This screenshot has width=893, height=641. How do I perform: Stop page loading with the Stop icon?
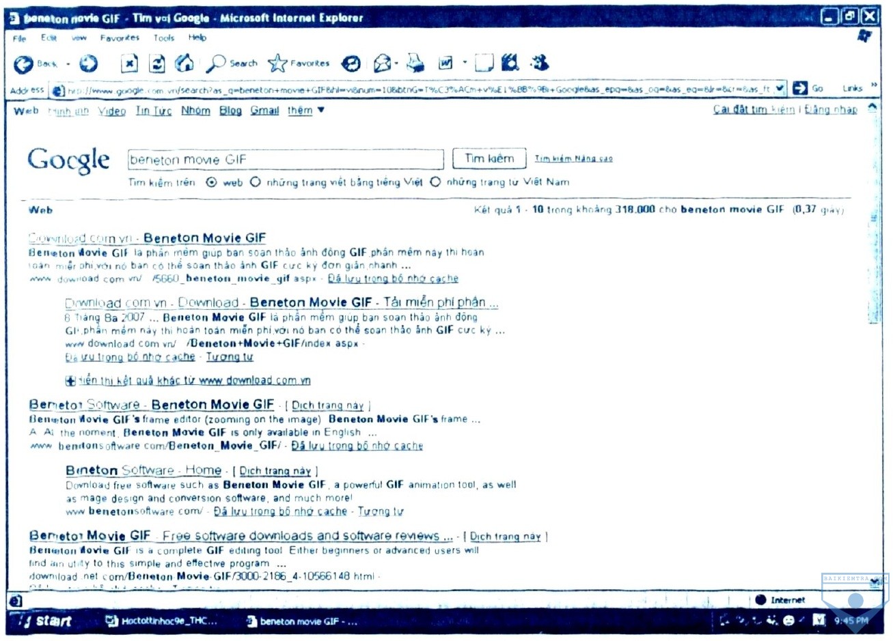coord(129,63)
